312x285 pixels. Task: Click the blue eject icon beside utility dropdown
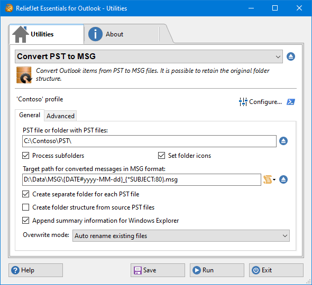[291, 56]
